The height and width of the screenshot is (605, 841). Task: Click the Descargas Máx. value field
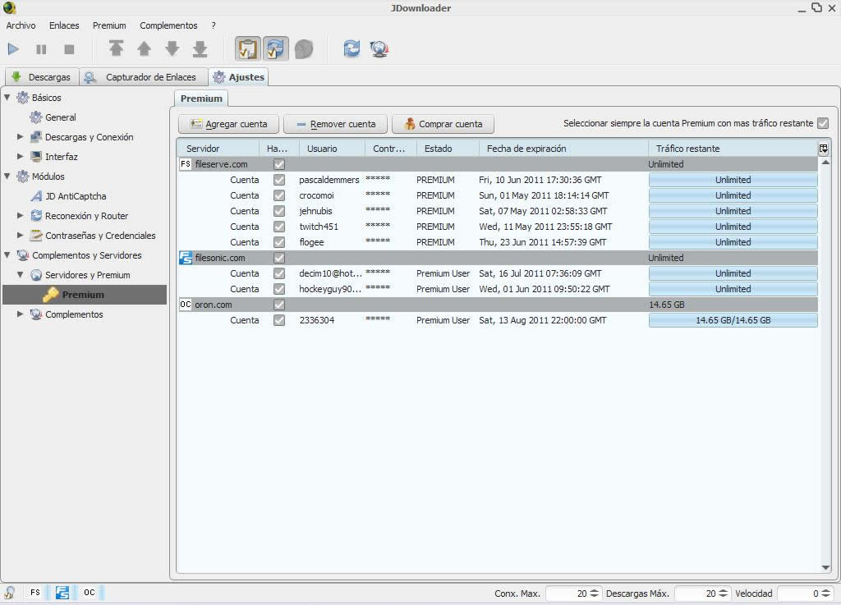[696, 594]
